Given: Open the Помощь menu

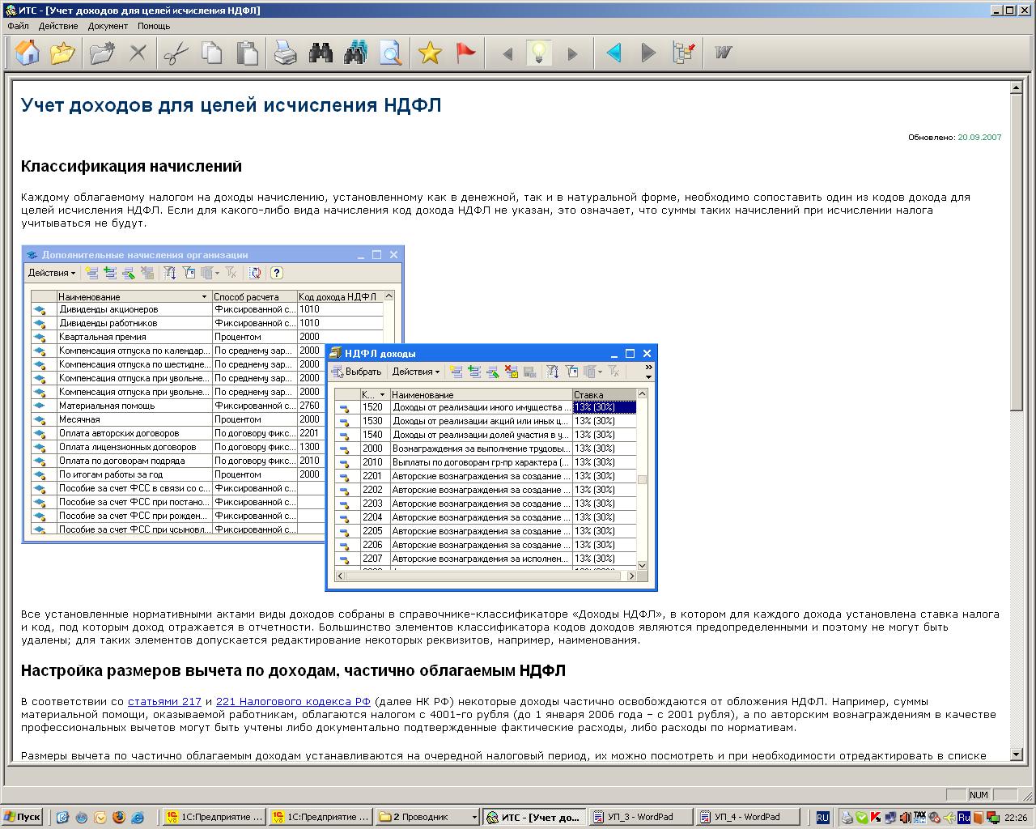Looking at the screenshot, I should [154, 26].
